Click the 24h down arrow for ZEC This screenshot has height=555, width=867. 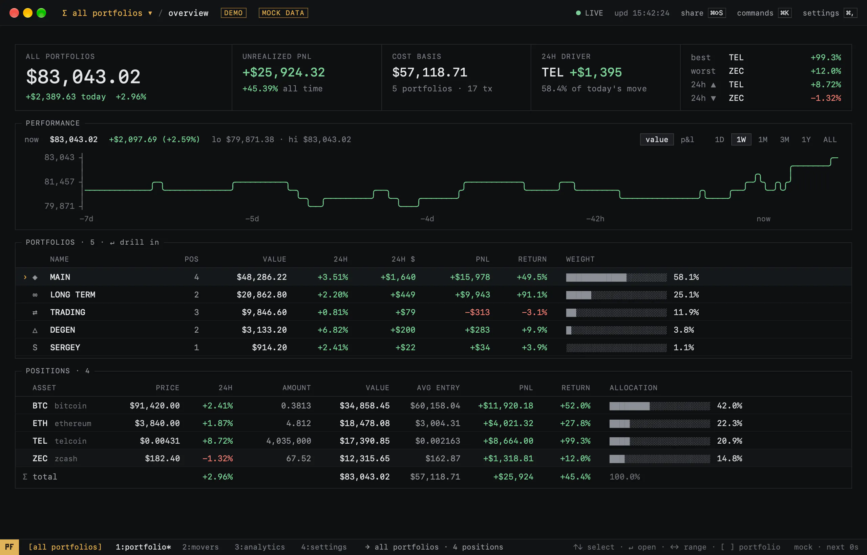click(713, 98)
